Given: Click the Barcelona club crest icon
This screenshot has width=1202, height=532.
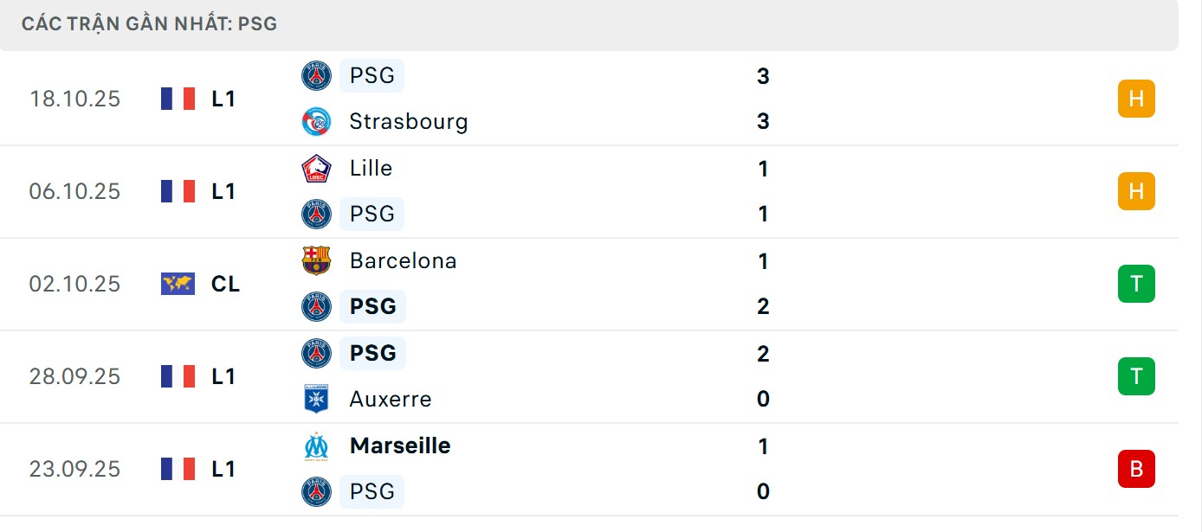Looking at the screenshot, I should (x=316, y=260).
